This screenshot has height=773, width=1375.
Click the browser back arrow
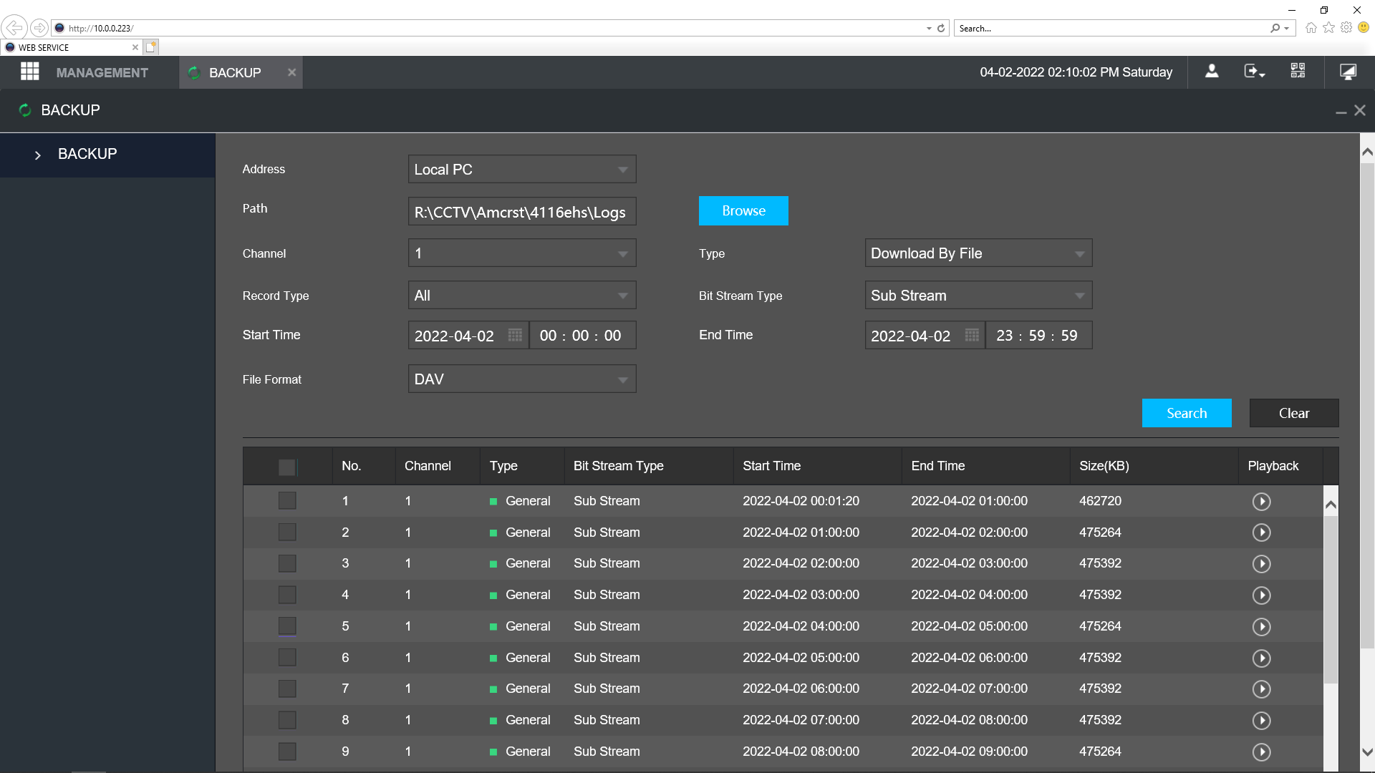[x=14, y=28]
